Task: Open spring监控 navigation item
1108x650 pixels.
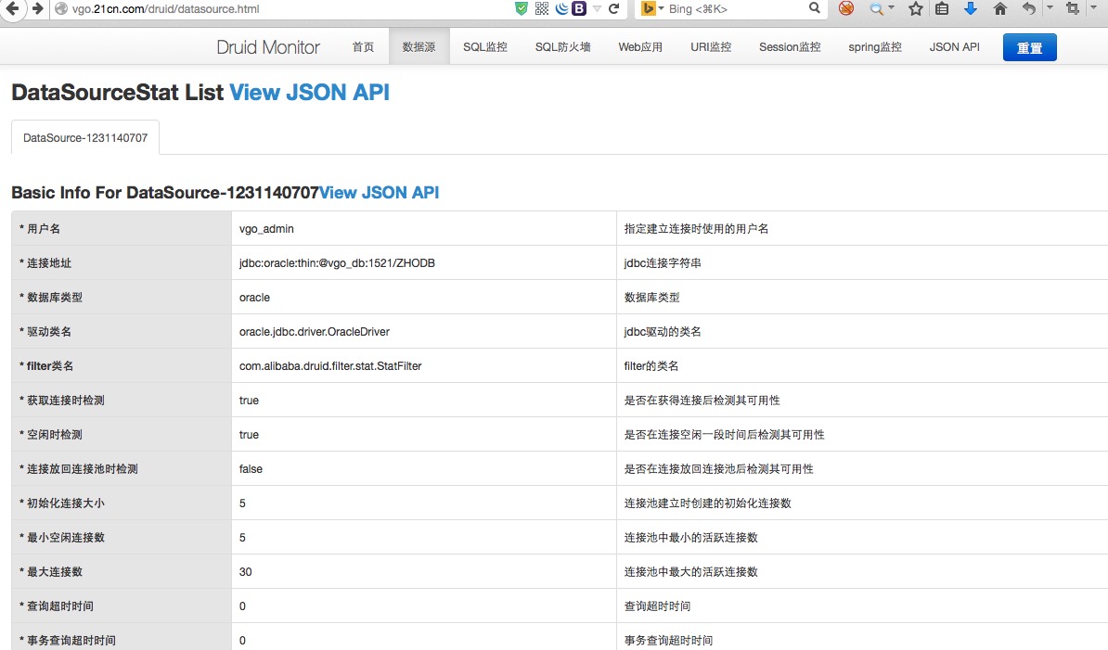Action: (x=875, y=47)
